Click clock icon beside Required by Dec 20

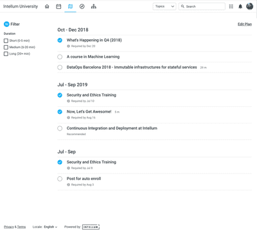[69, 46]
